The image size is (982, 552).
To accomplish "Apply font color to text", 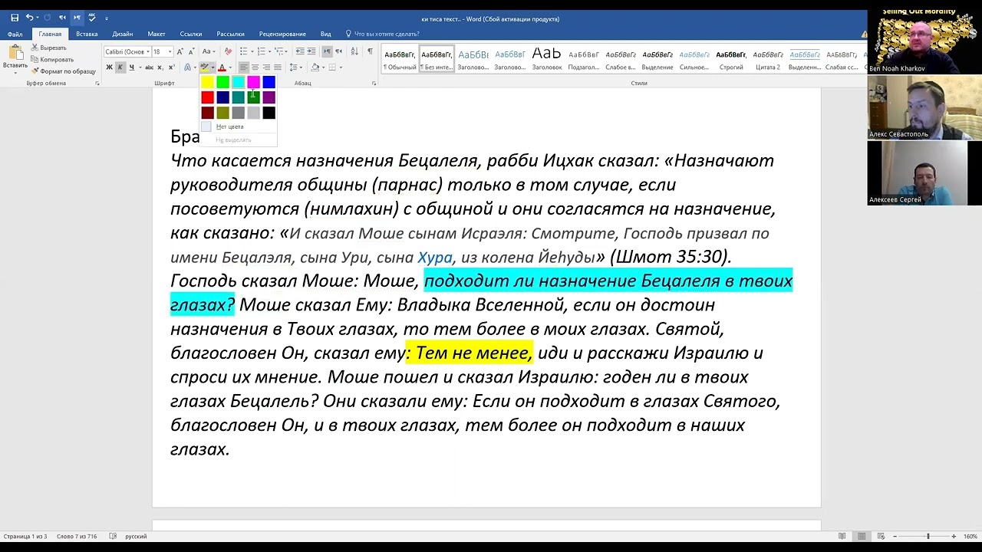I will pyautogui.click(x=222, y=67).
